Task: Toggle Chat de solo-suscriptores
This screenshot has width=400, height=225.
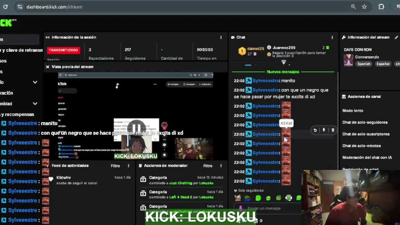Action: (x=366, y=134)
